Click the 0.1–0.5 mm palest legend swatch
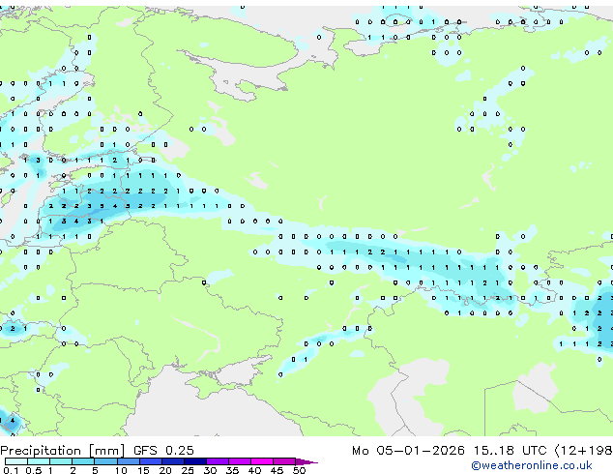The width and height of the screenshot is (613, 474). click(16, 461)
